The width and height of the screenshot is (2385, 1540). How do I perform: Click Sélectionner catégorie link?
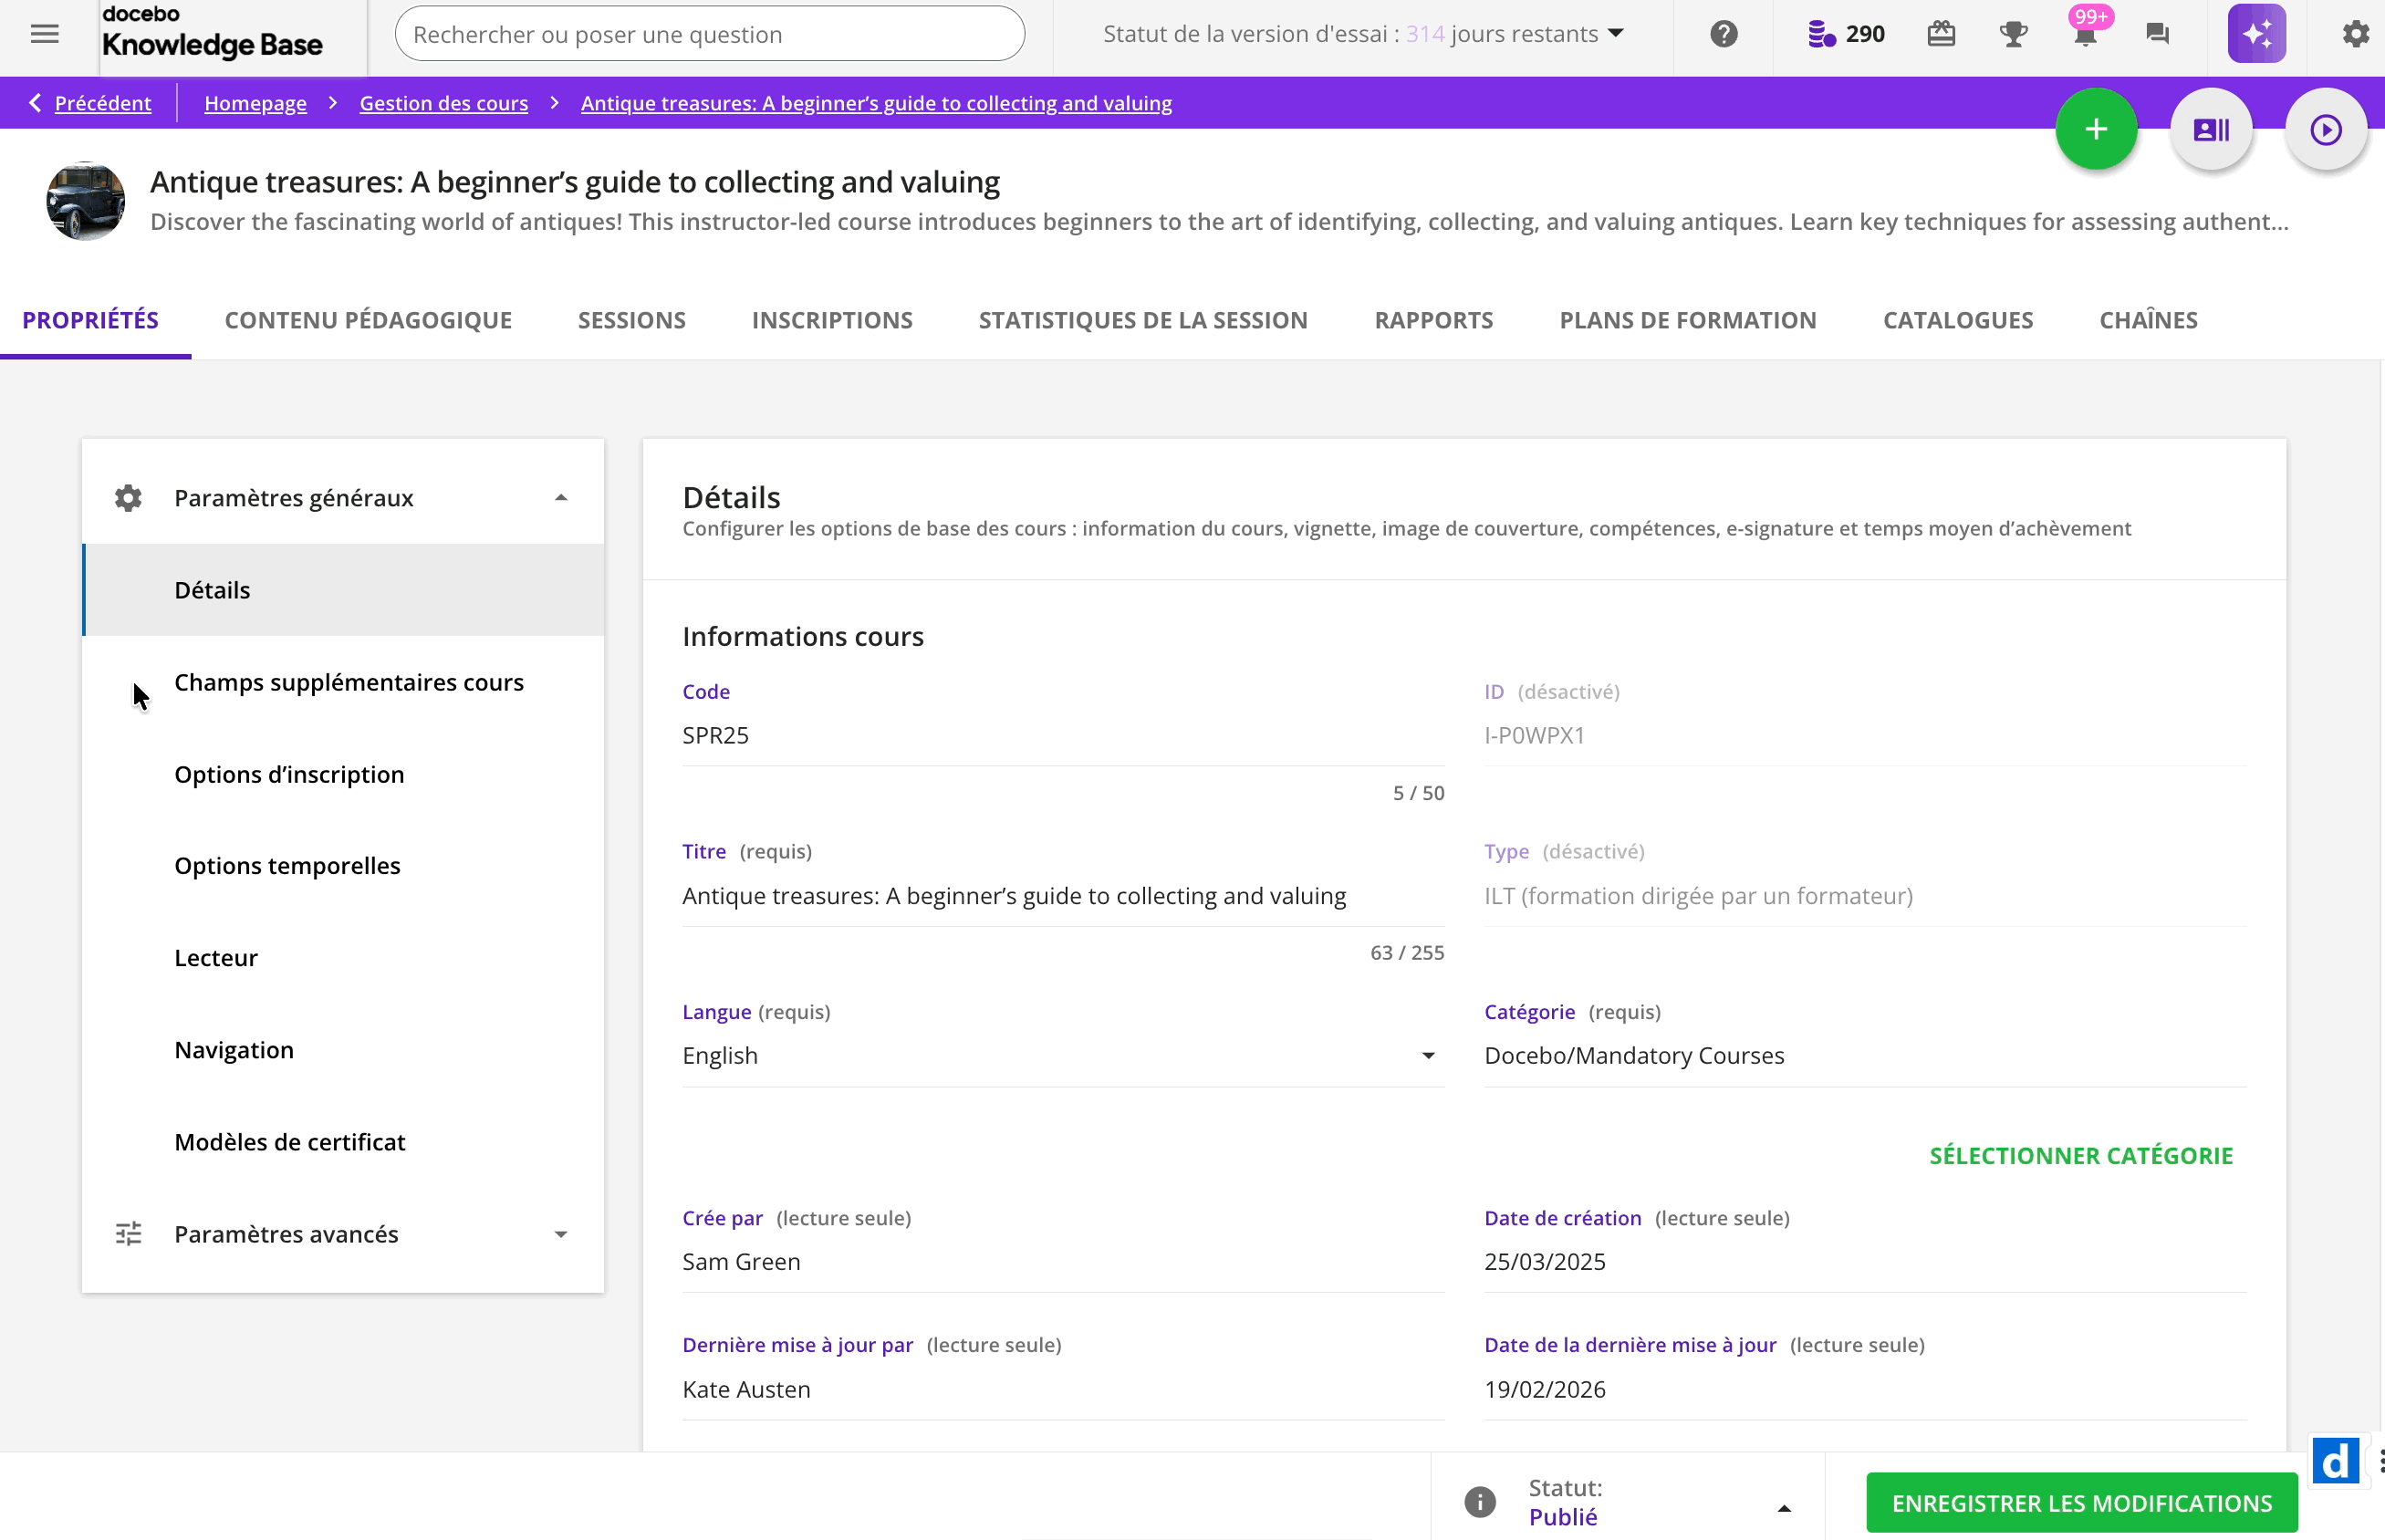click(2080, 1156)
